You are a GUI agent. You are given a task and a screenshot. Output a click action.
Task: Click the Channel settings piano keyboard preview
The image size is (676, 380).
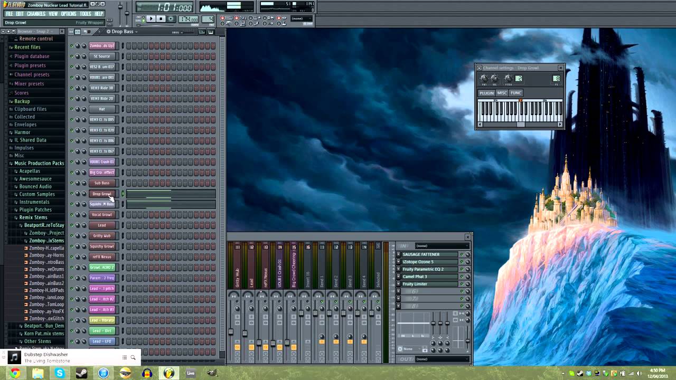(x=520, y=111)
